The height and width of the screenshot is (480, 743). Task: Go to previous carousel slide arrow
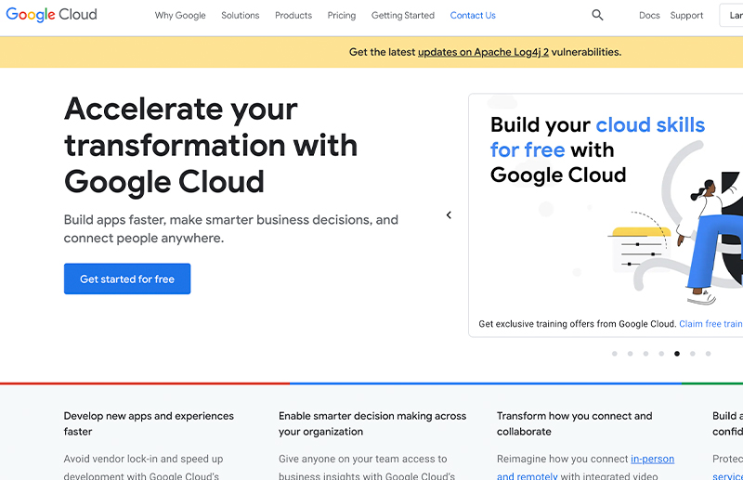point(449,215)
